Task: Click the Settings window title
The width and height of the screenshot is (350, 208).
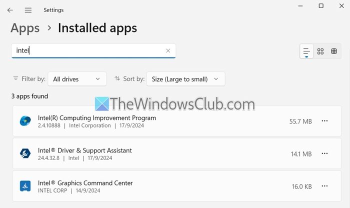Action: coord(53,10)
